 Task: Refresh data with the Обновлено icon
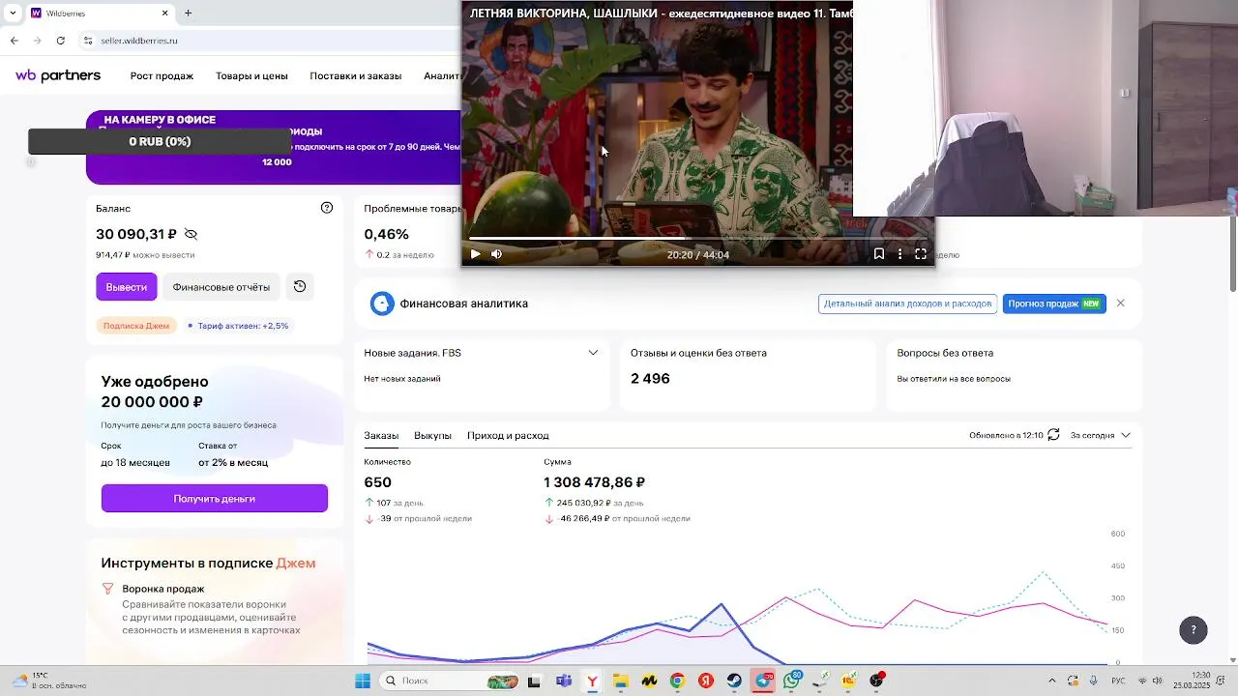1053,435
